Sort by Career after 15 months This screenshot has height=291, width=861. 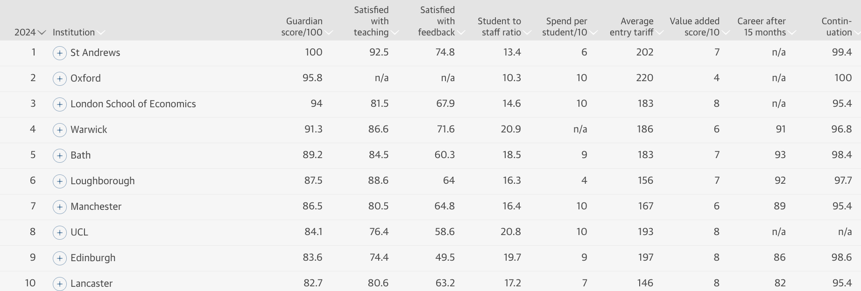[766, 27]
